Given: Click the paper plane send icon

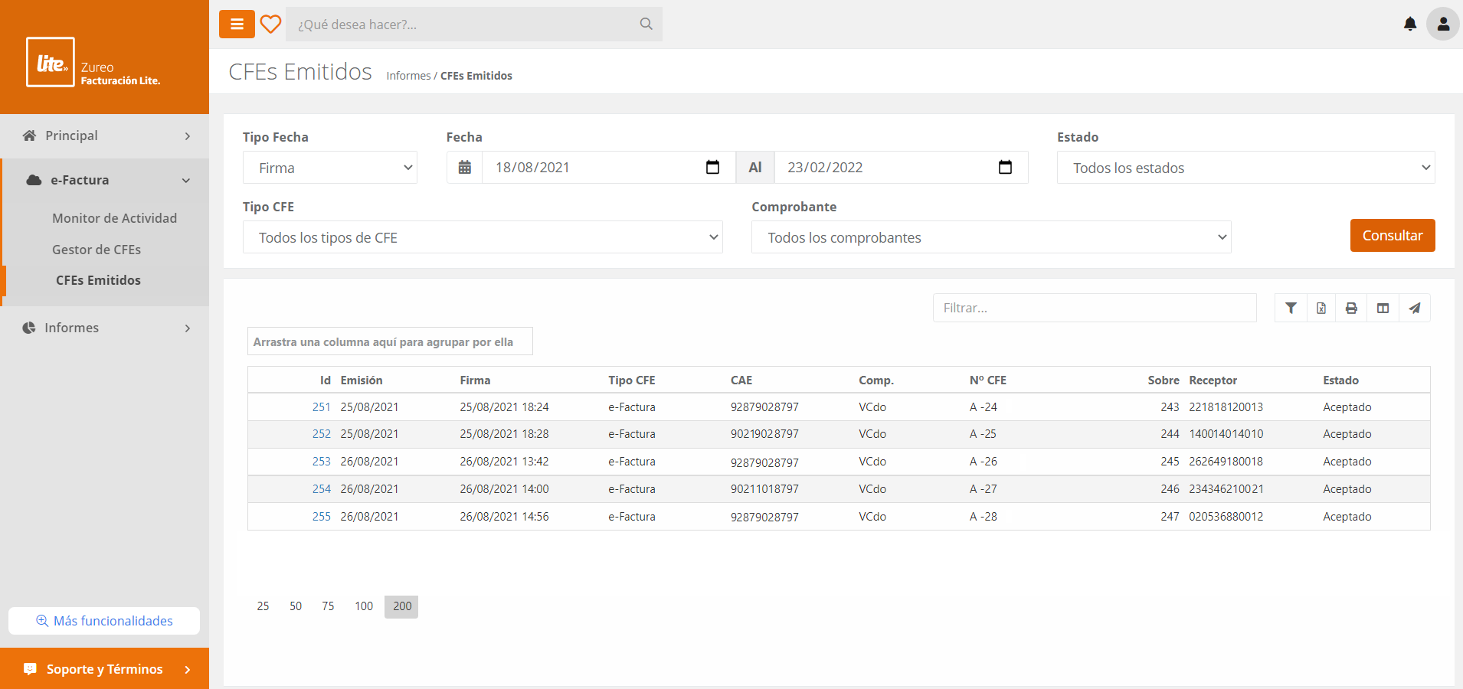Looking at the screenshot, I should pyautogui.click(x=1414, y=308).
